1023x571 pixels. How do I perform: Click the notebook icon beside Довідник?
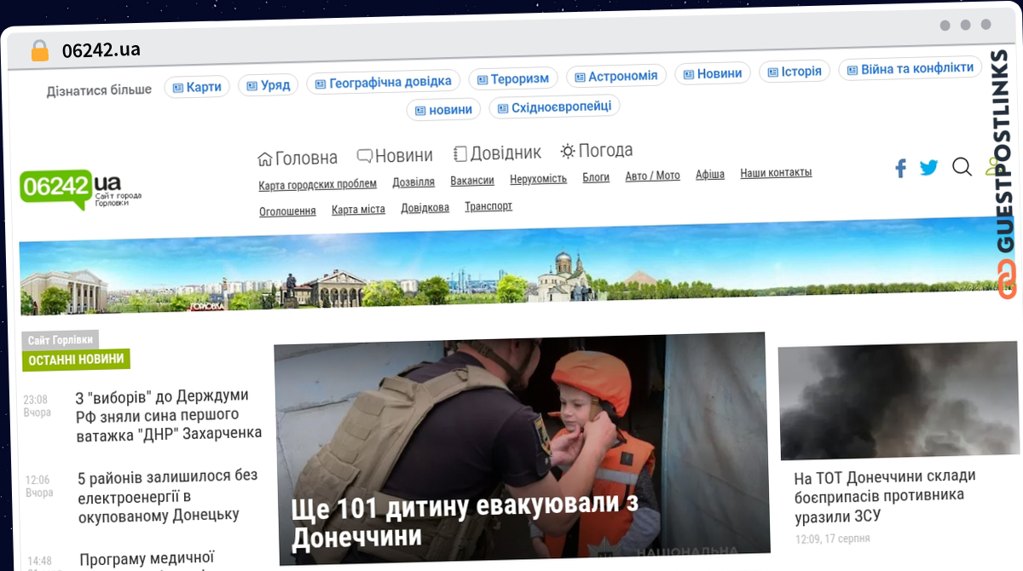[460, 154]
